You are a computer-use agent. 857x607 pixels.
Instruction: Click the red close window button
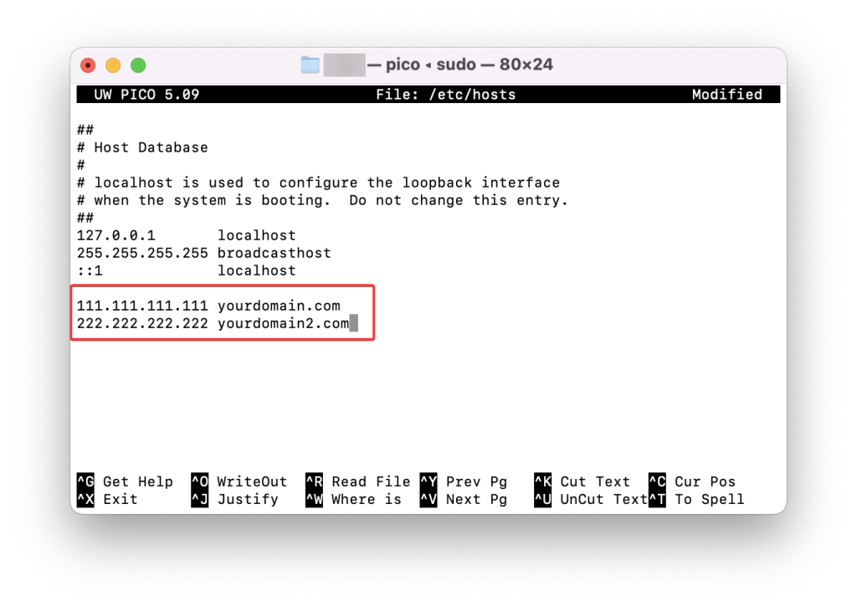point(88,65)
